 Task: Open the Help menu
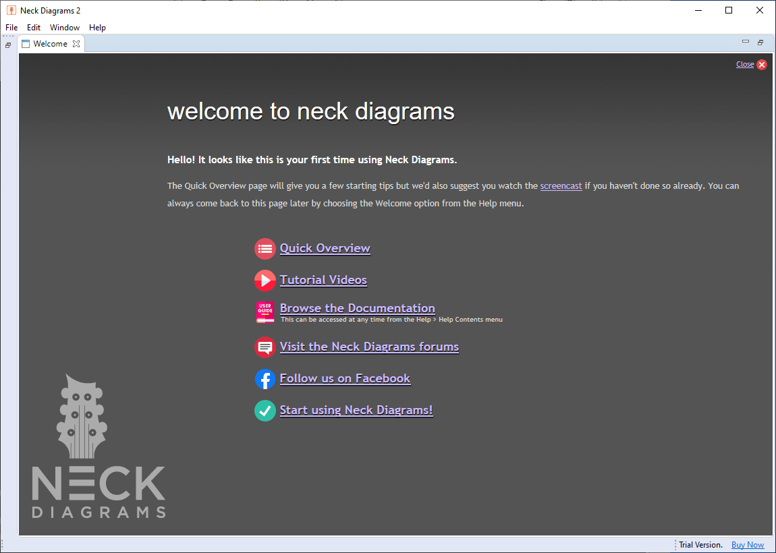pyautogui.click(x=97, y=27)
